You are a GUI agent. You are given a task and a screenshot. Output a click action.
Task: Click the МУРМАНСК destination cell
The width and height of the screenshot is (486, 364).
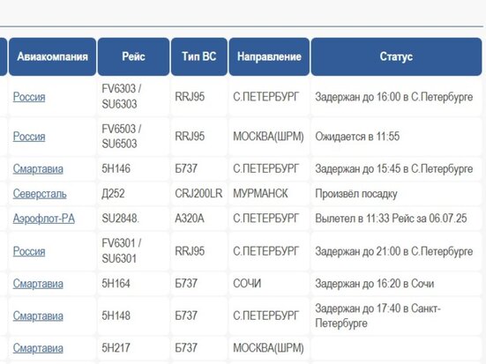269,194
